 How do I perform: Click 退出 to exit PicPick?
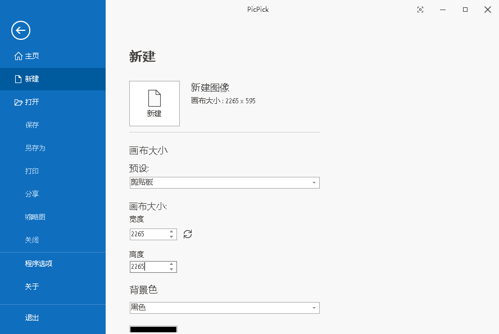click(x=32, y=317)
